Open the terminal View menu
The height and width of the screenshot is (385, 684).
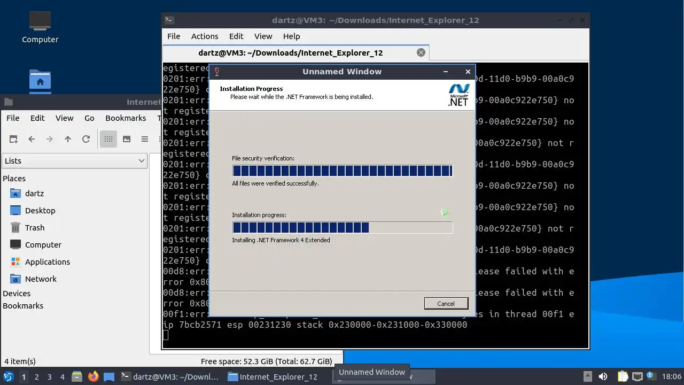(x=263, y=36)
